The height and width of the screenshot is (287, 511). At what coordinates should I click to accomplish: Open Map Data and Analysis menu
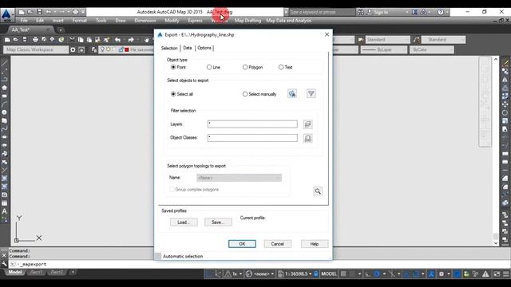[288, 21]
